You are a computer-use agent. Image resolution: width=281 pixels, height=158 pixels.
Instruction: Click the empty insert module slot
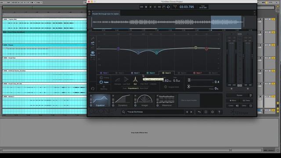(x=189, y=101)
